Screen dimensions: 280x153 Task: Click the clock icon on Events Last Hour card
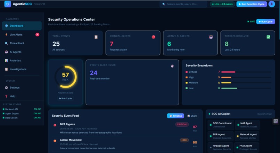[172, 66]
